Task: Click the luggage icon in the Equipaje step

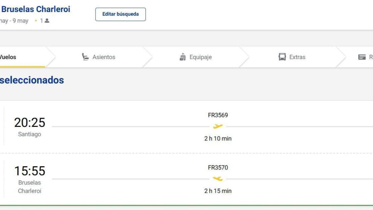Action: point(183,57)
